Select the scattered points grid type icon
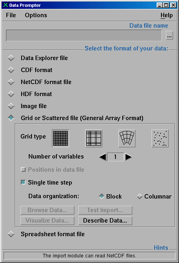Screen dimensions: 179x263 coord(160,139)
